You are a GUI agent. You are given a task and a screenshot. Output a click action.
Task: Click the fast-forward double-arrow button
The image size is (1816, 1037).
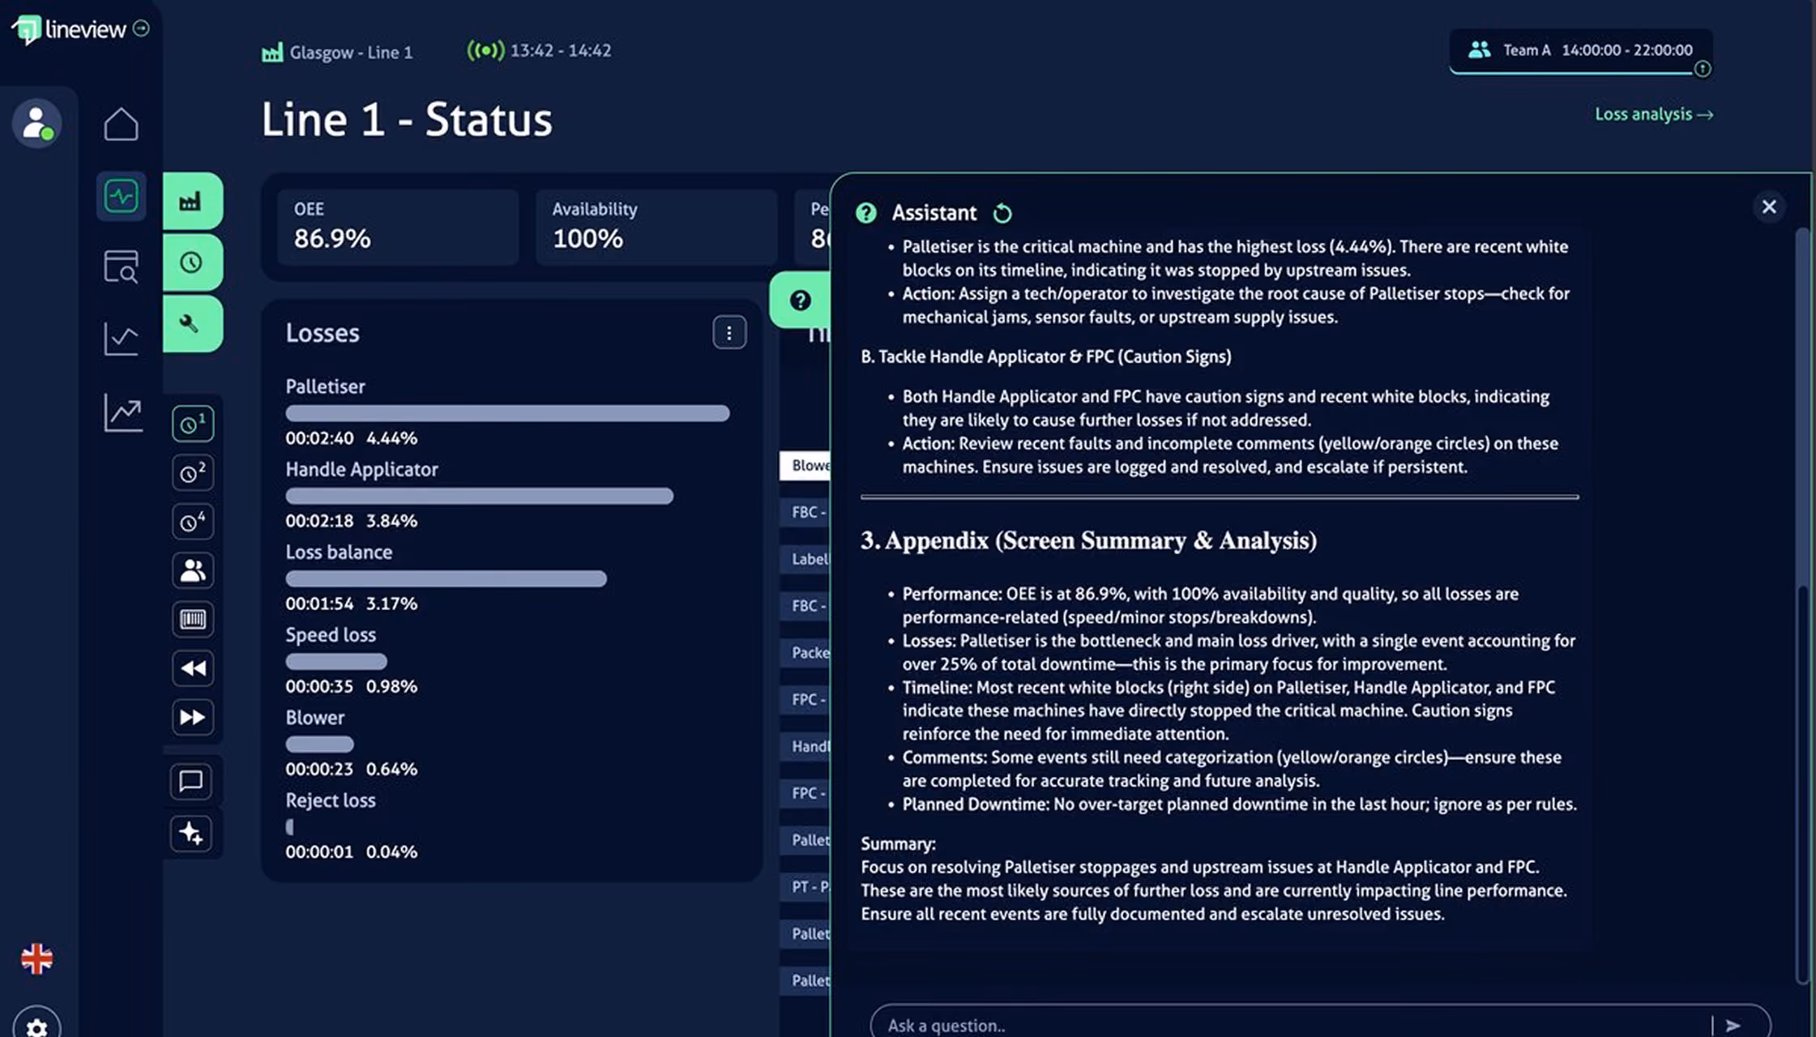193,717
